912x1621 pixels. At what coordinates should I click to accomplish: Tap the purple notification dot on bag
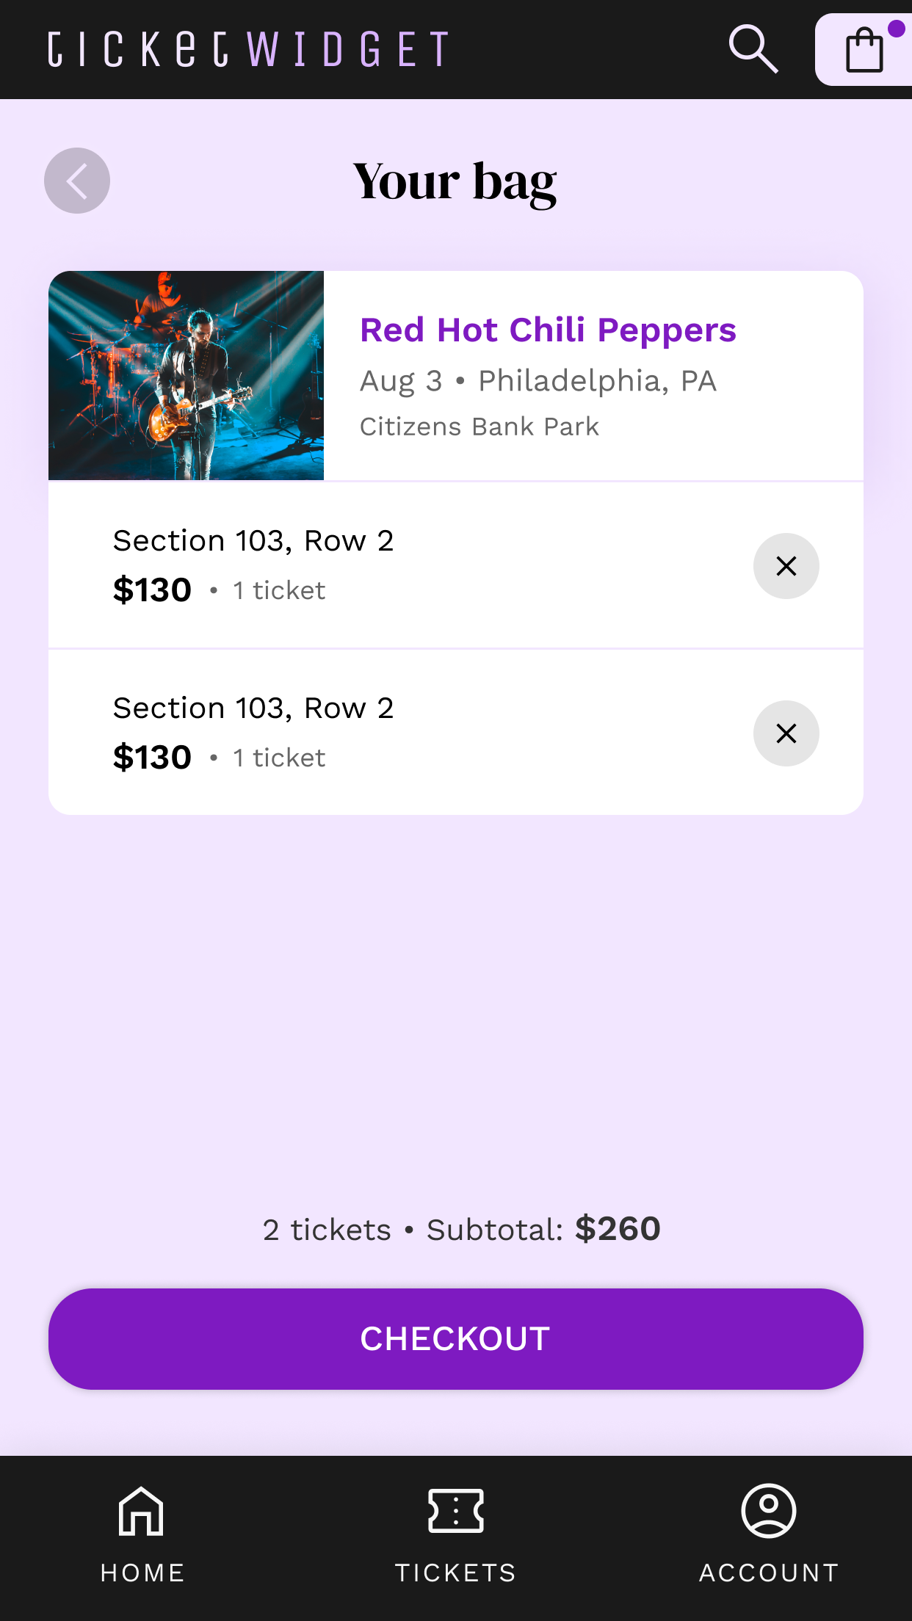[896, 29]
